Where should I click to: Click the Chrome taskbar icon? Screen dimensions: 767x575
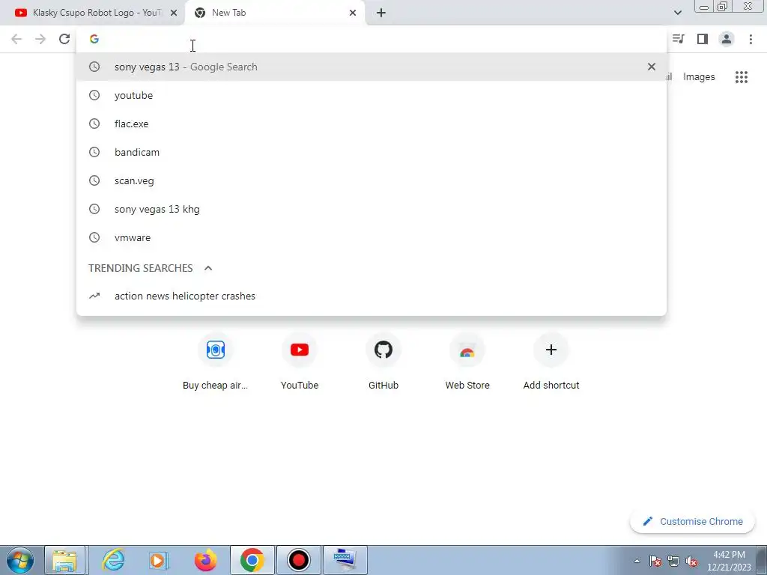[x=252, y=560]
